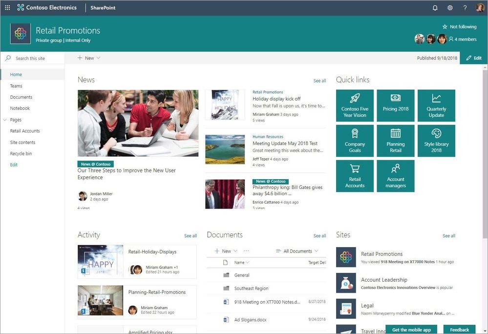
Task: Click the Retail Promotions site logo
Action: pos(20,33)
